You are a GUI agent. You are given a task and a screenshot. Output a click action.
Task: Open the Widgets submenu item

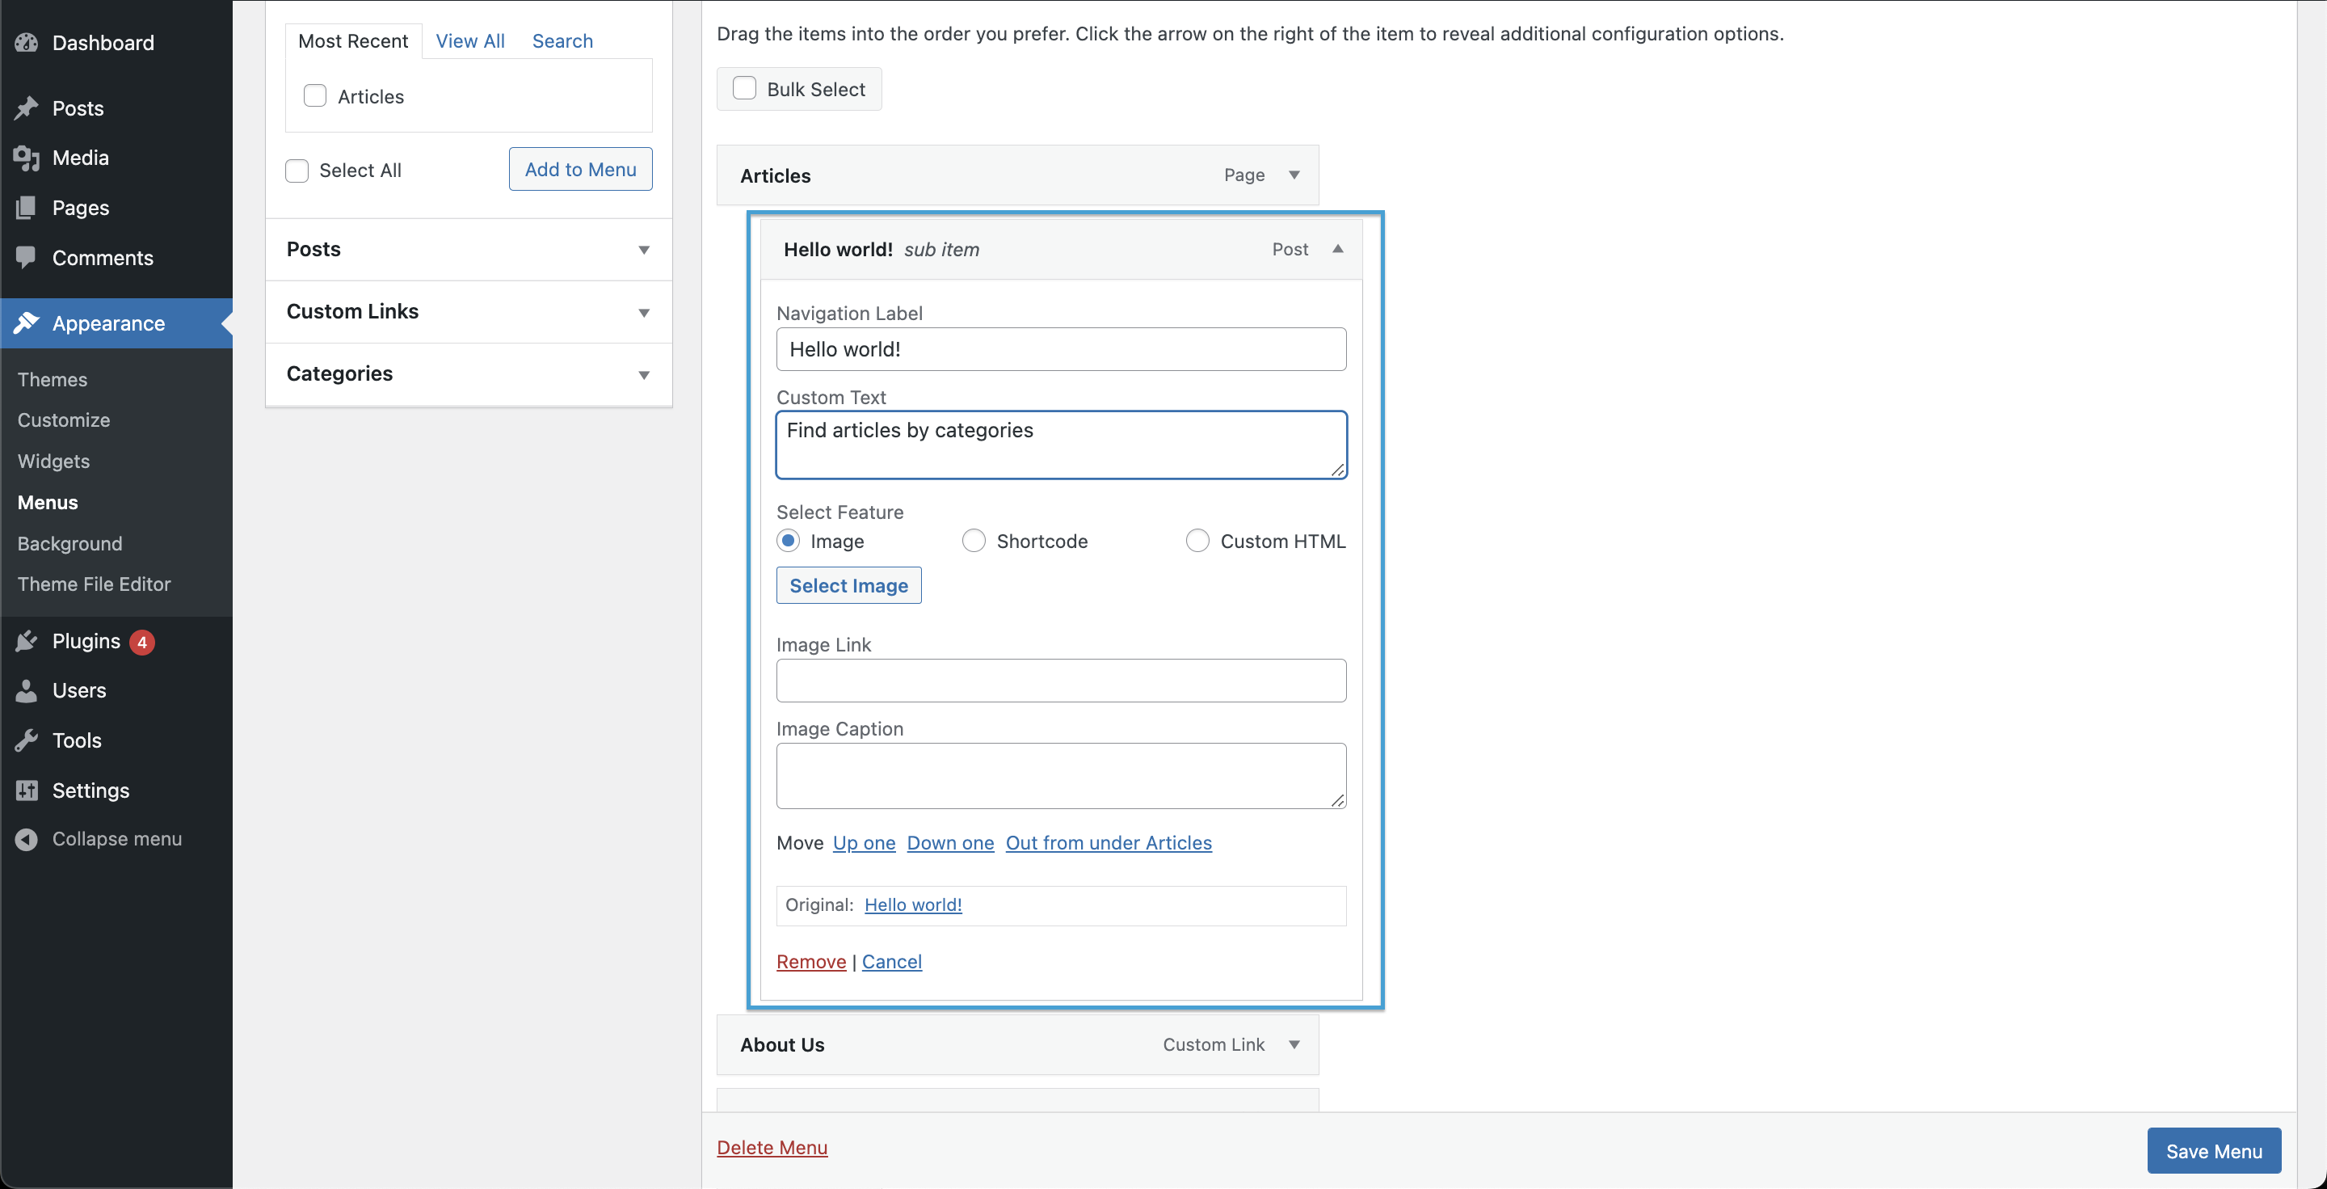[53, 461]
